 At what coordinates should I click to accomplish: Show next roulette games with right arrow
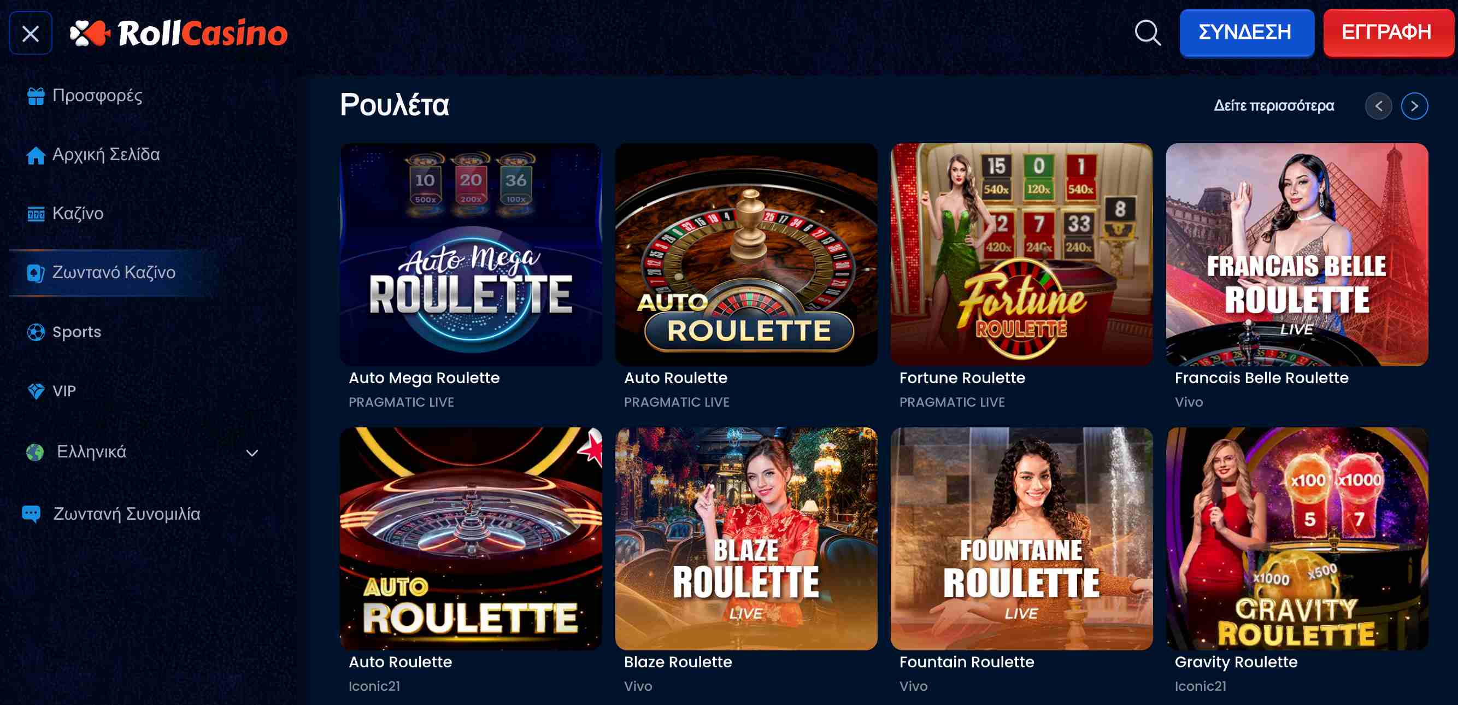click(1414, 106)
